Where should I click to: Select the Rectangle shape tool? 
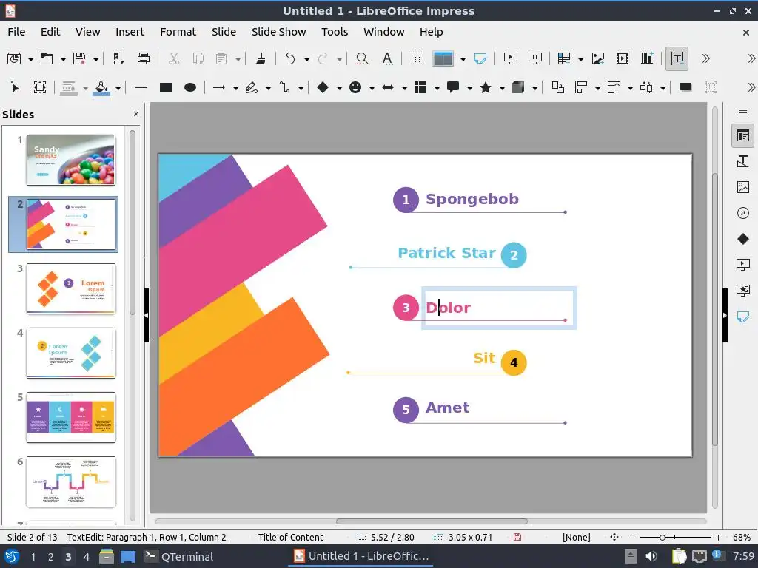[x=166, y=87]
